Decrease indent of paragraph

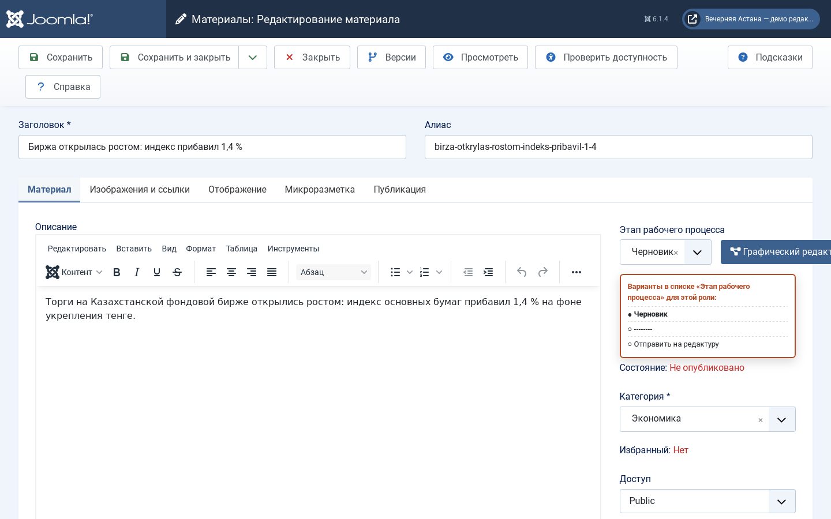[x=468, y=272]
